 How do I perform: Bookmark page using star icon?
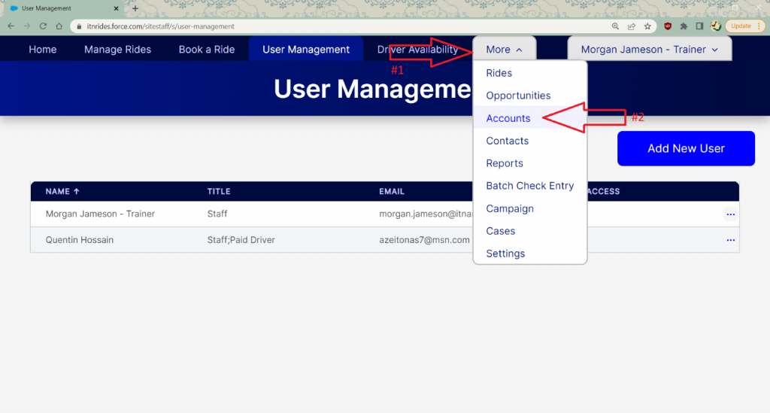pyautogui.click(x=647, y=26)
